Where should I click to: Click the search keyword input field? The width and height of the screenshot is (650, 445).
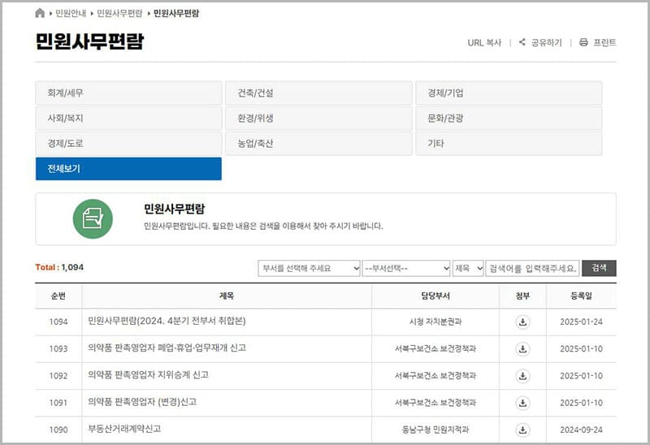click(532, 268)
